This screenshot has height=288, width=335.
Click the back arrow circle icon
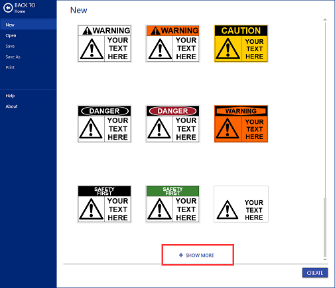8,8
